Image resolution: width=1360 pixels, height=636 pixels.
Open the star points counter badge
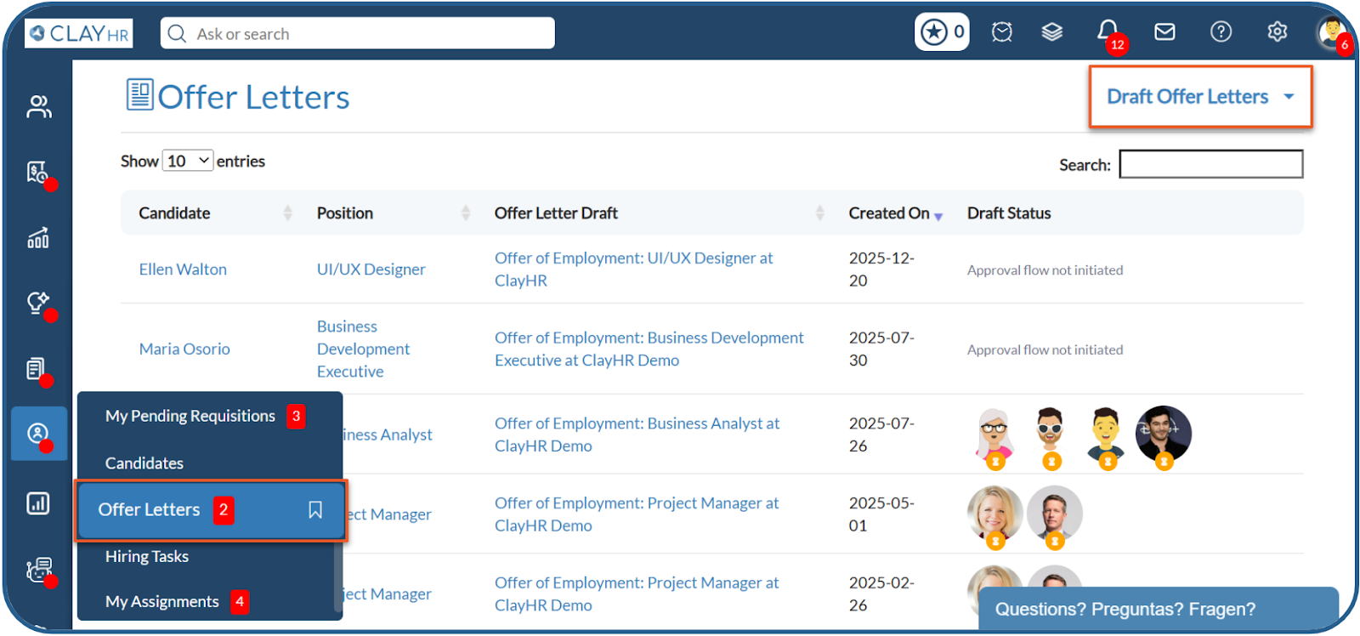click(x=942, y=32)
